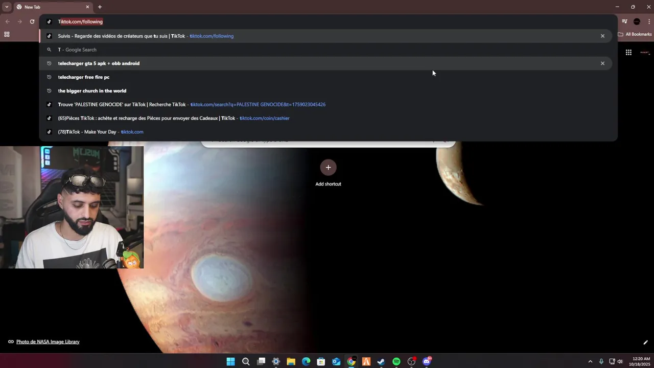
Task: Reload the current page
Action: 32,21
